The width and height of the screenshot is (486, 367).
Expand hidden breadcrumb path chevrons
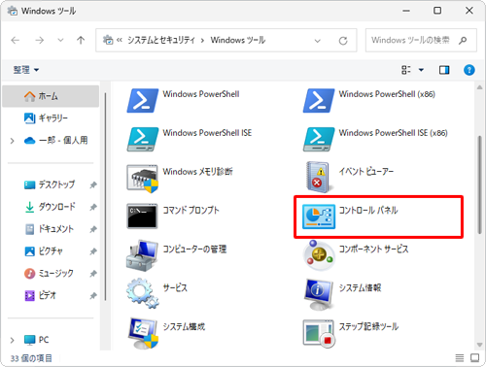pos(120,40)
